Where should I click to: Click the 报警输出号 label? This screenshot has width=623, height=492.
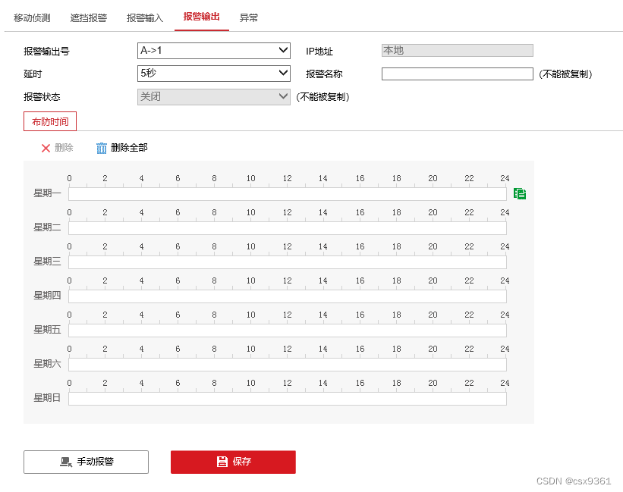point(46,52)
